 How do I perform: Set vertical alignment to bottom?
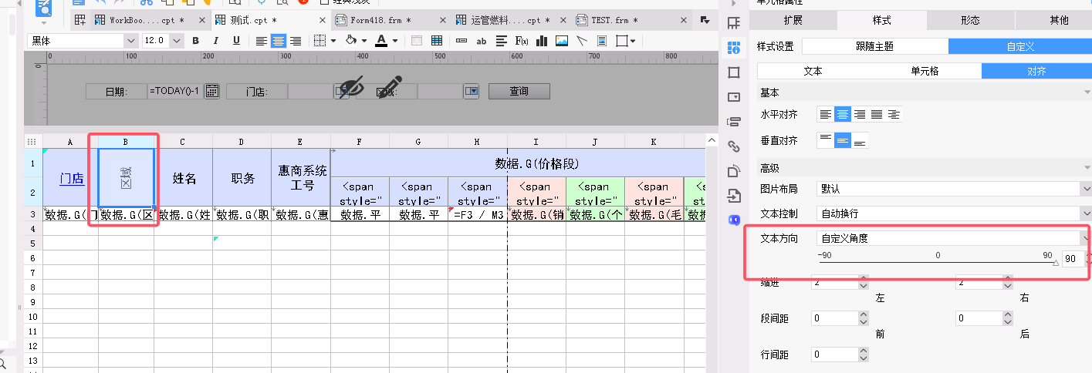coord(860,140)
